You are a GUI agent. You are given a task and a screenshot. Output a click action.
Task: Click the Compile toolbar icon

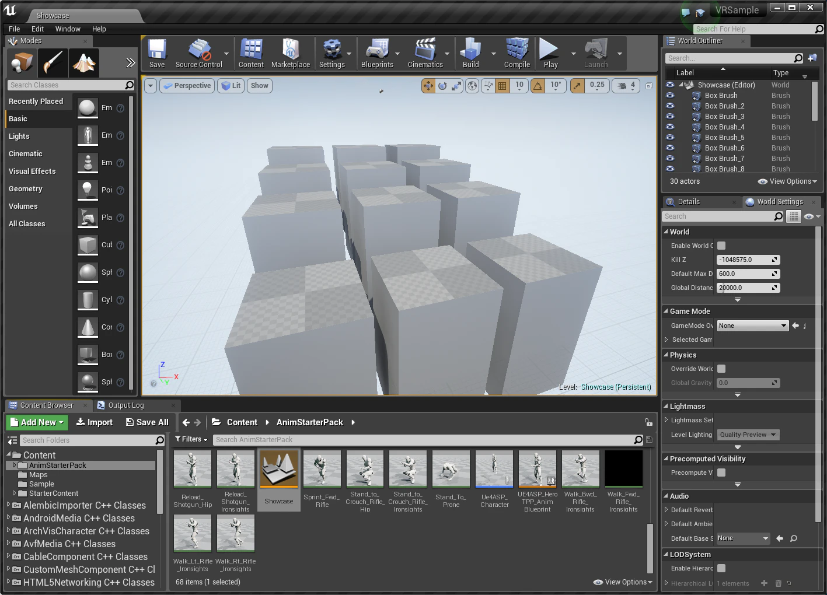[517, 53]
